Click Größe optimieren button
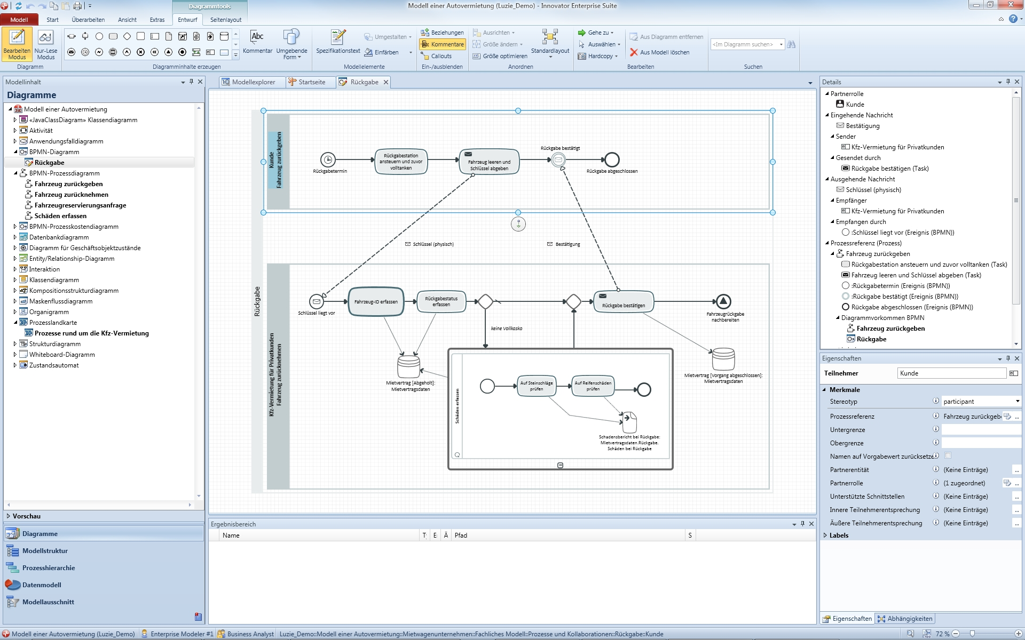 coord(500,56)
